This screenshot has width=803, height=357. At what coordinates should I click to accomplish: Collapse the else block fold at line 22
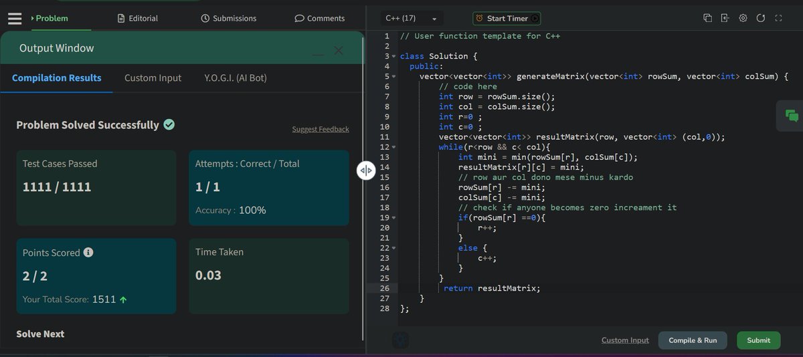pos(395,248)
